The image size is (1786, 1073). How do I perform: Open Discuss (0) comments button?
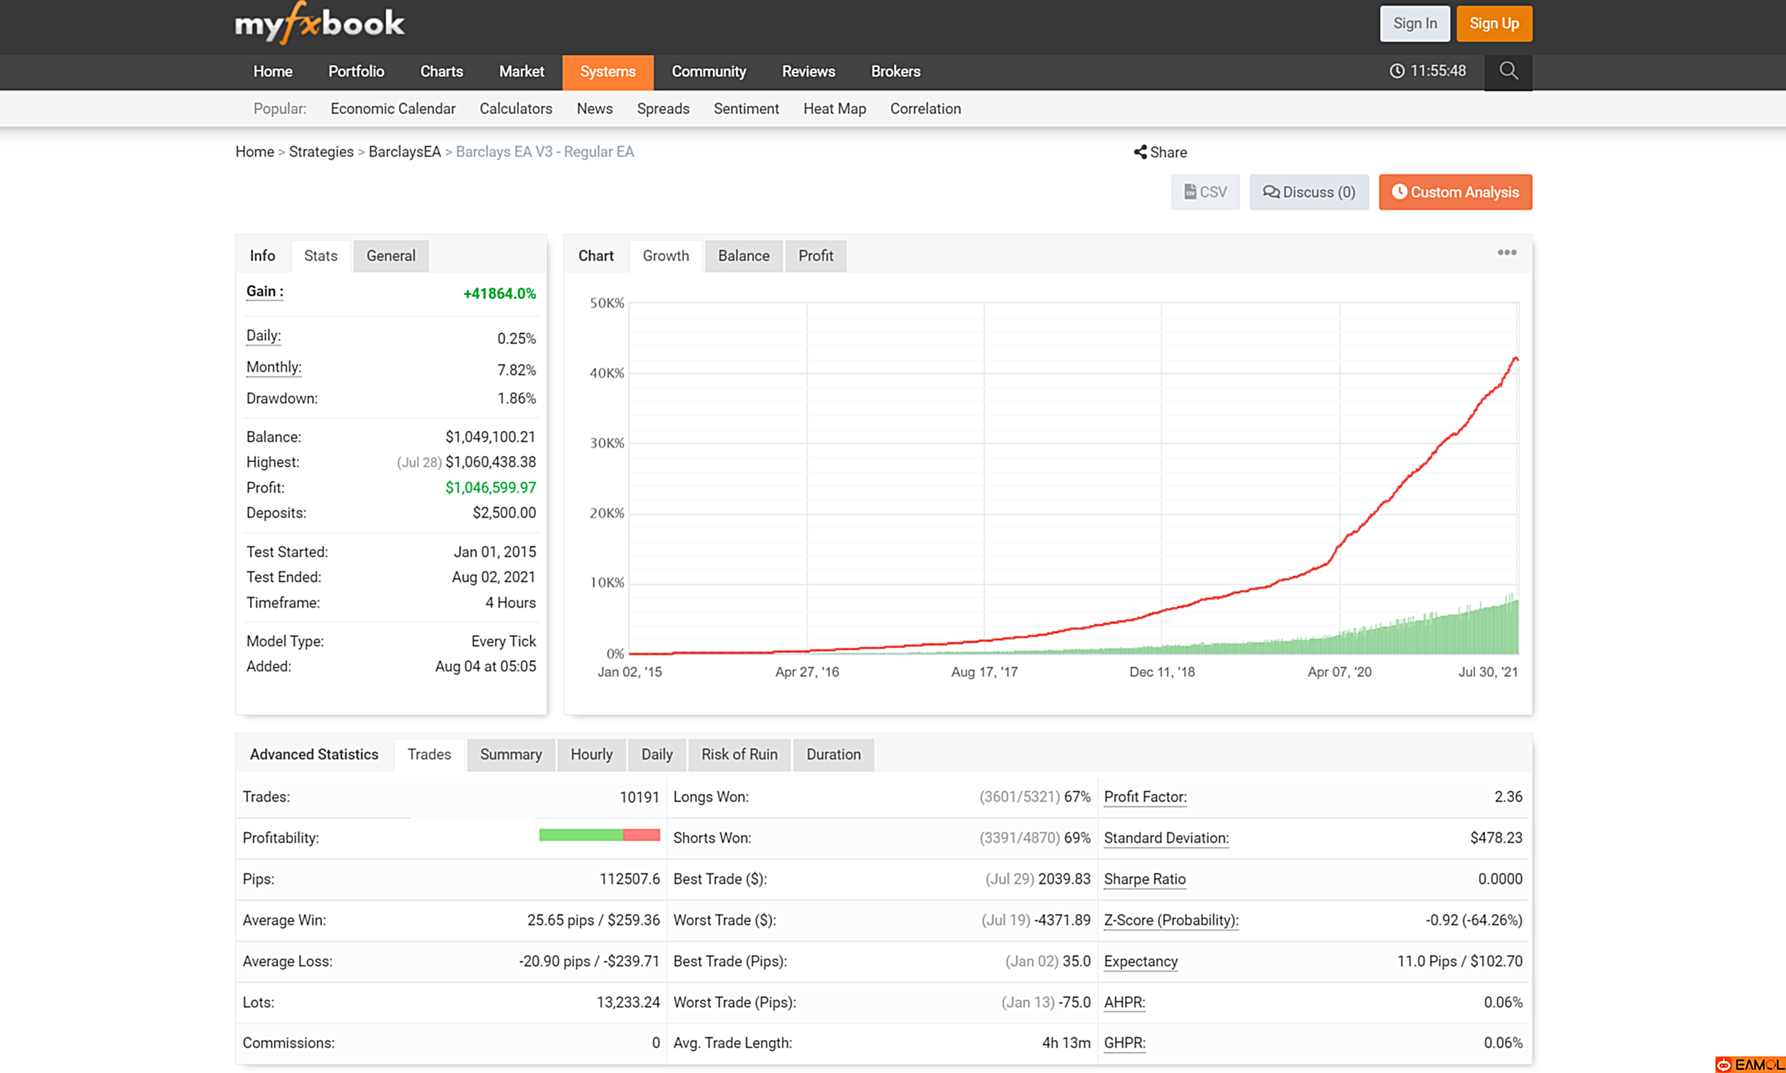coord(1308,192)
